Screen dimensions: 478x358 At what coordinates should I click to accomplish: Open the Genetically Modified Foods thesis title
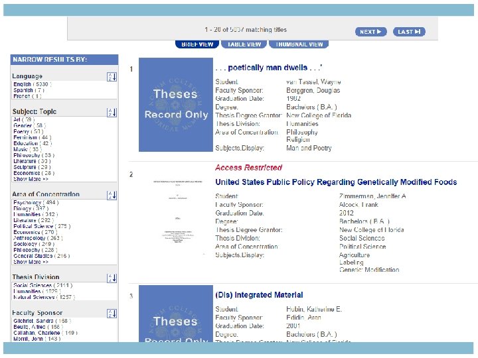click(336, 182)
